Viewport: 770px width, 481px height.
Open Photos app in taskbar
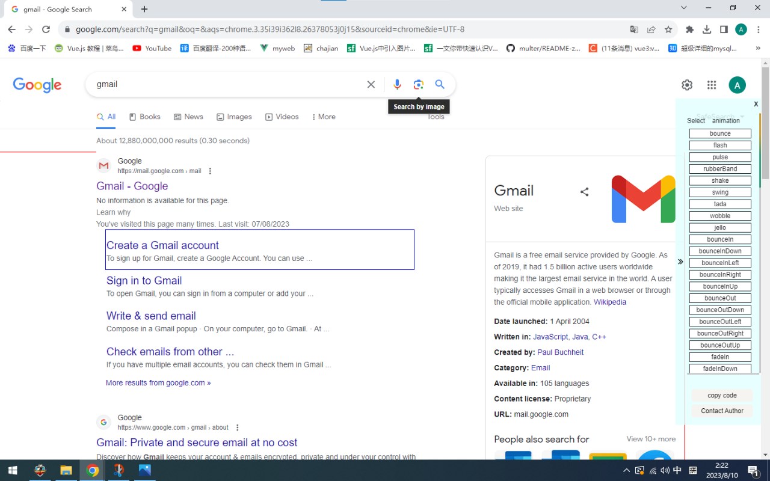[145, 470]
